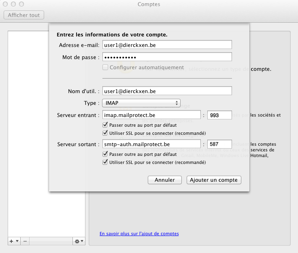Toggle 'Configurer automatiquement' checkbox
Viewport: 298px width, 253px height.
(x=106, y=67)
